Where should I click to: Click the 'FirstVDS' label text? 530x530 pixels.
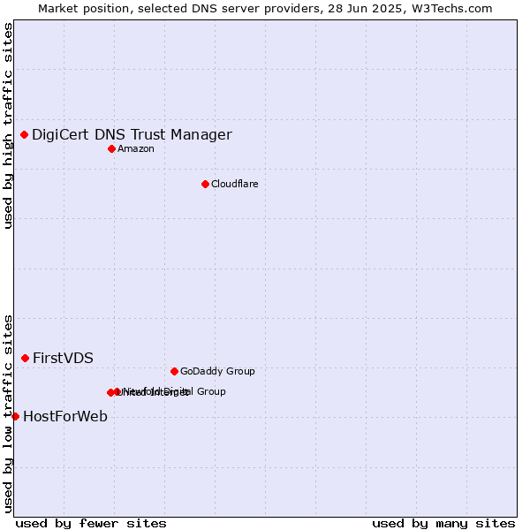(x=64, y=359)
